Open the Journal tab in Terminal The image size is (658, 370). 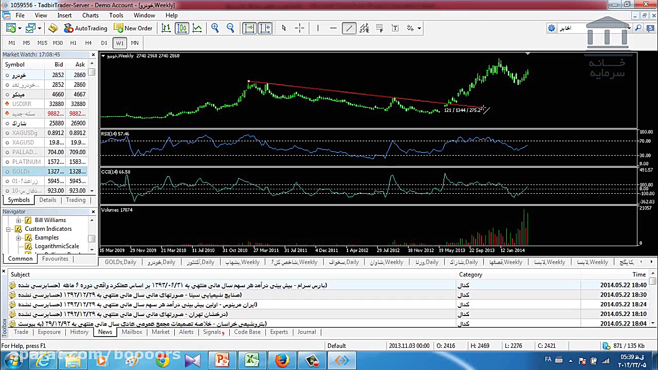[306, 332]
